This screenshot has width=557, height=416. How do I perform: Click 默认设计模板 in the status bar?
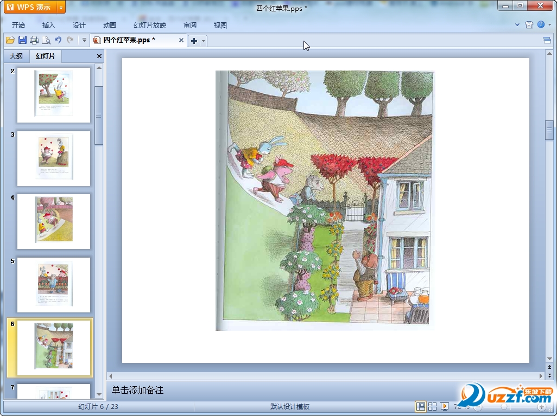290,406
